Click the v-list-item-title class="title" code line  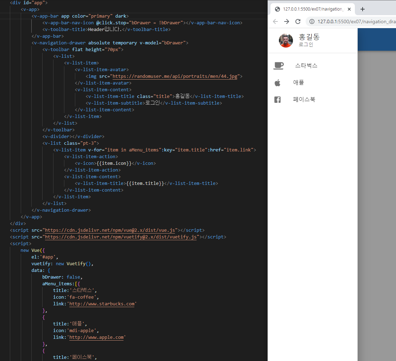[x=165, y=97]
